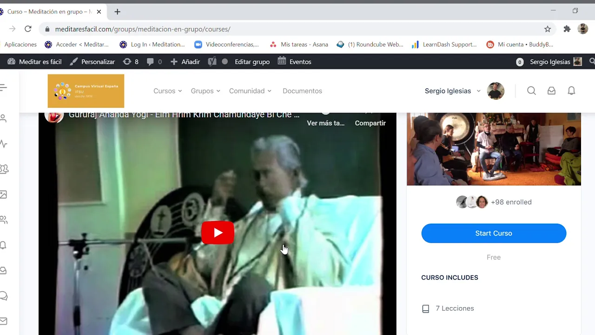Click the header profile avatar
The image size is (595, 335).
tap(496, 91)
